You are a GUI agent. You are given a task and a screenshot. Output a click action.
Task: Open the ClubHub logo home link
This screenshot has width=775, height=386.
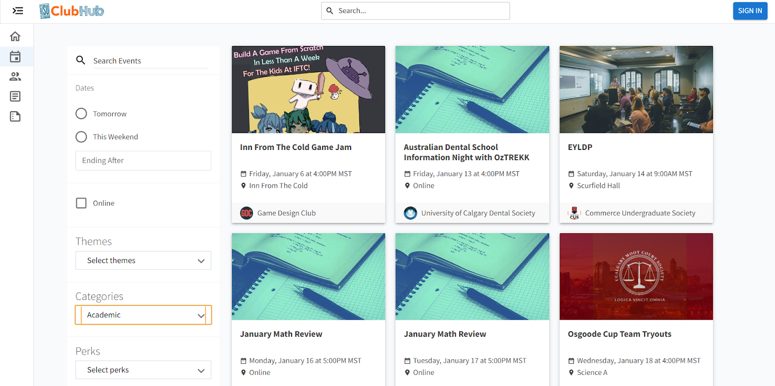72,11
